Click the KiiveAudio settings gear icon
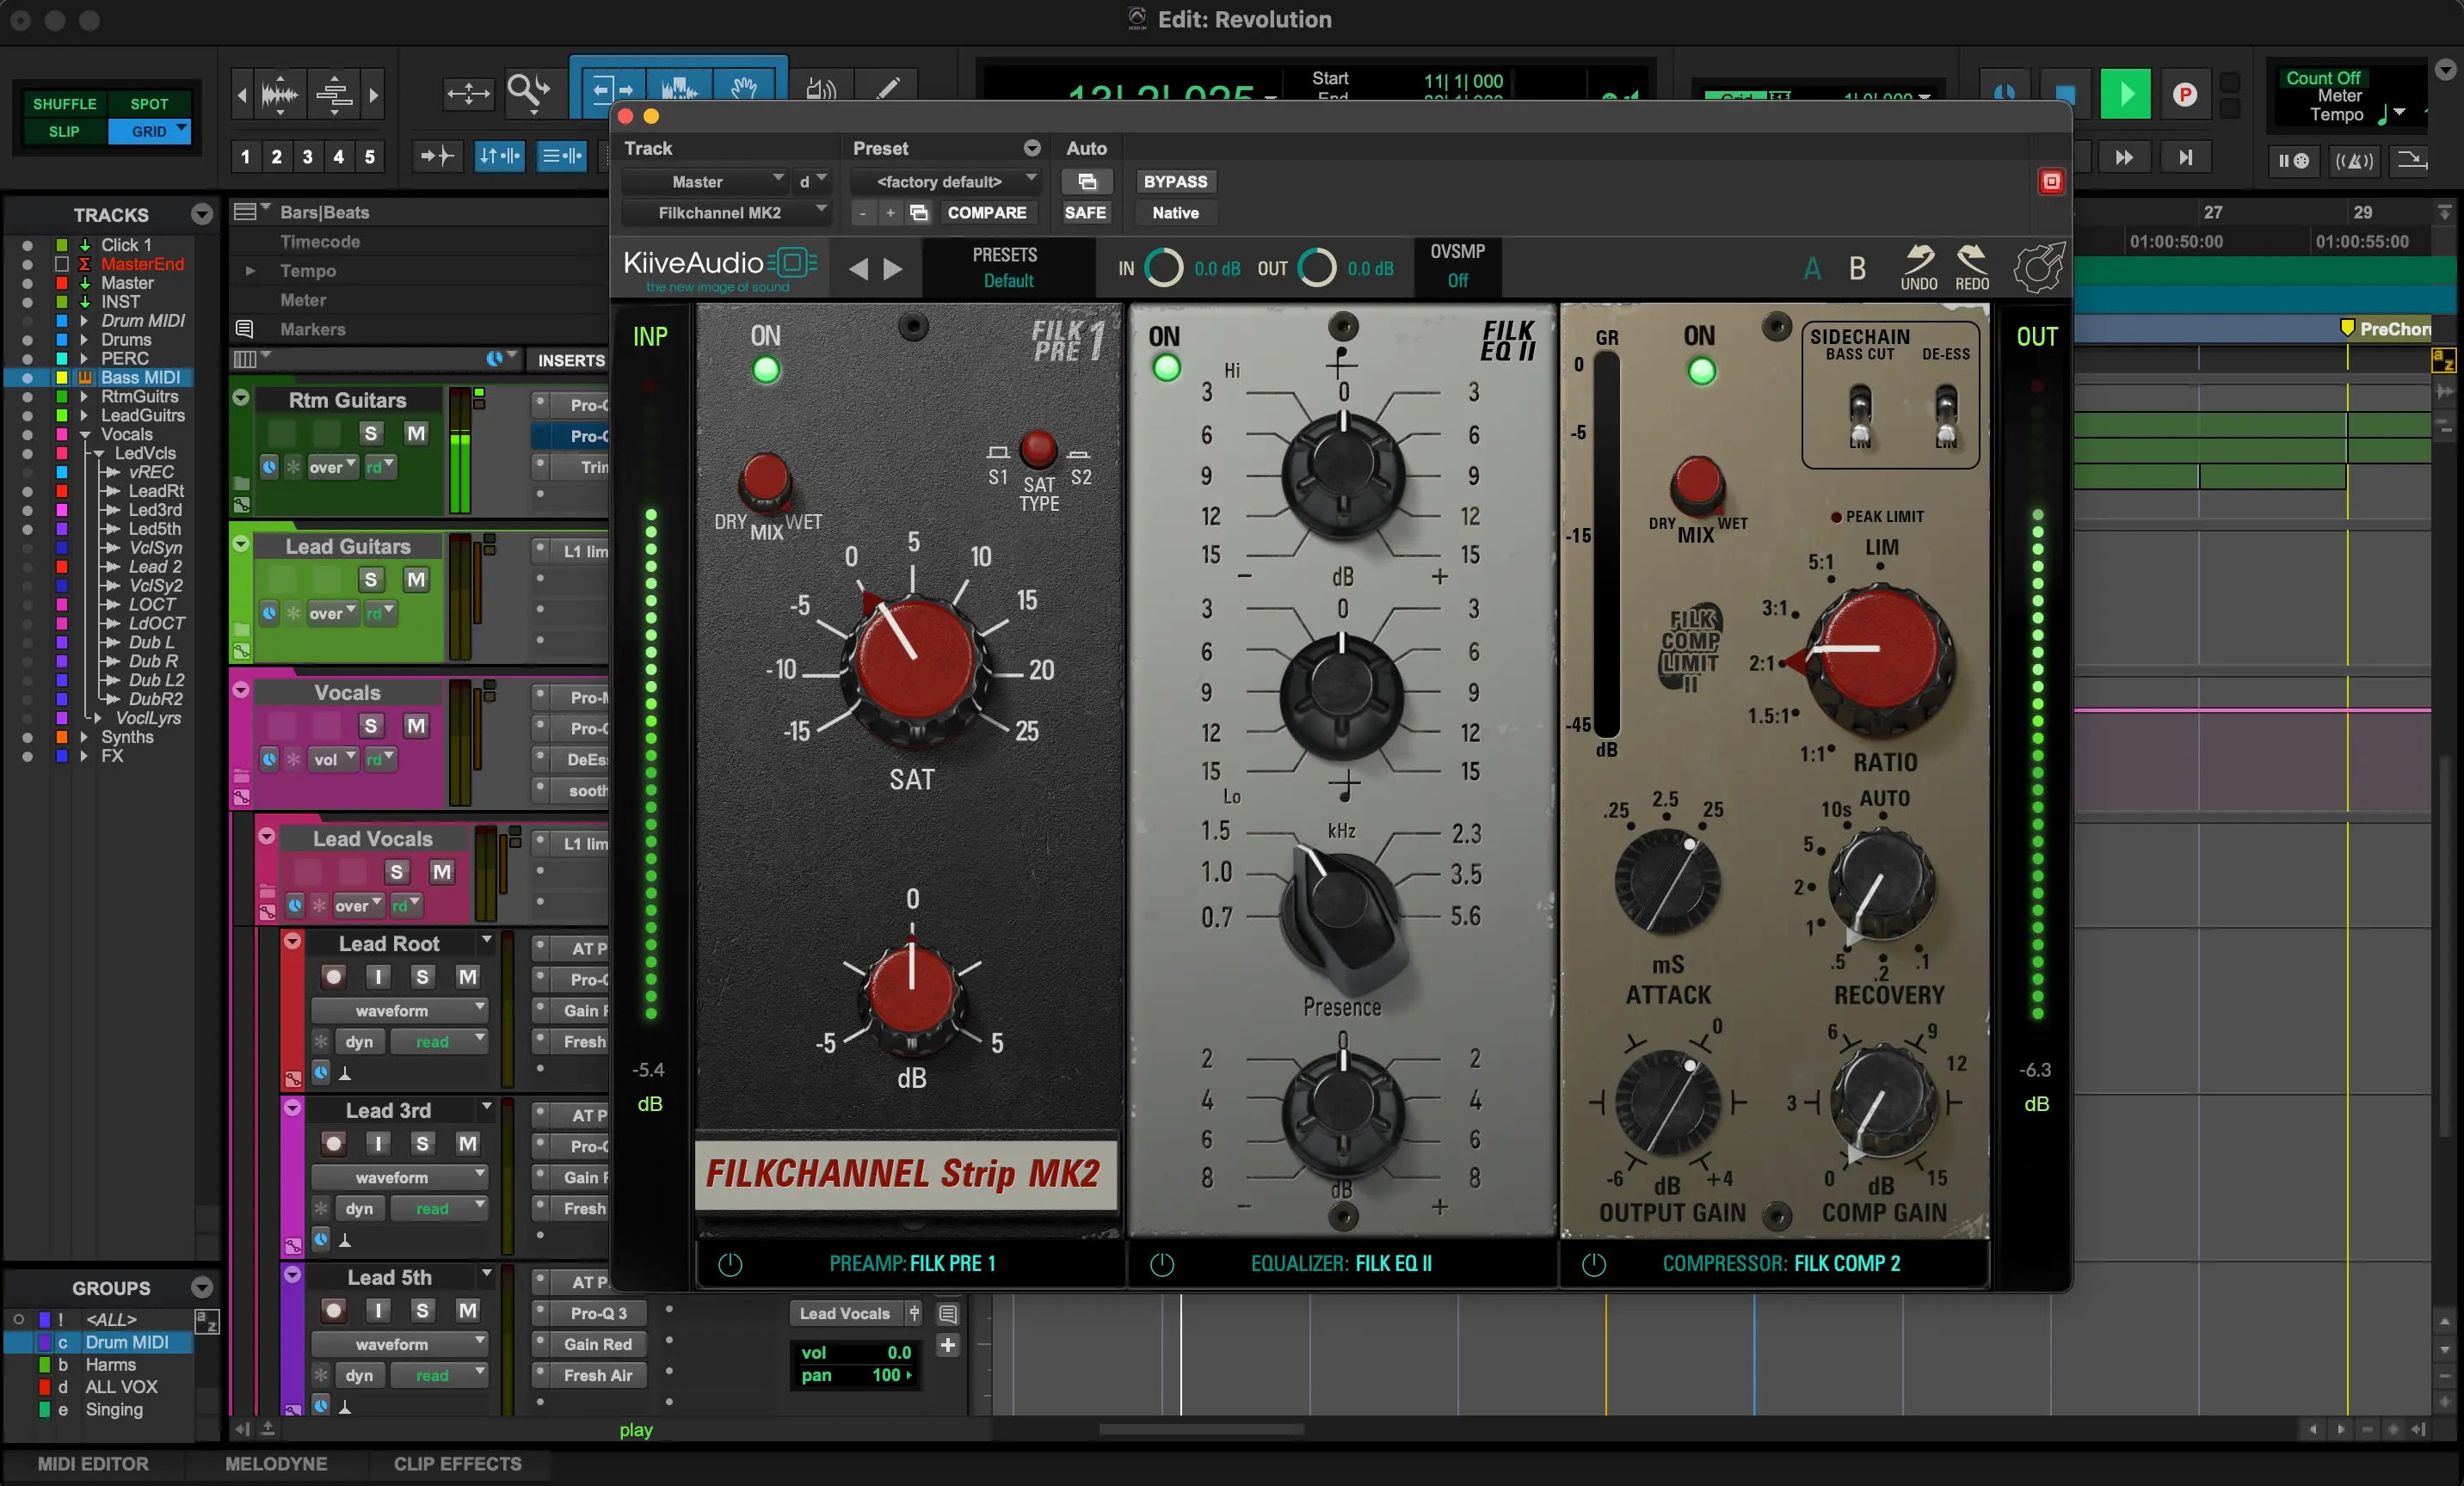2464x1486 pixels. [2038, 267]
